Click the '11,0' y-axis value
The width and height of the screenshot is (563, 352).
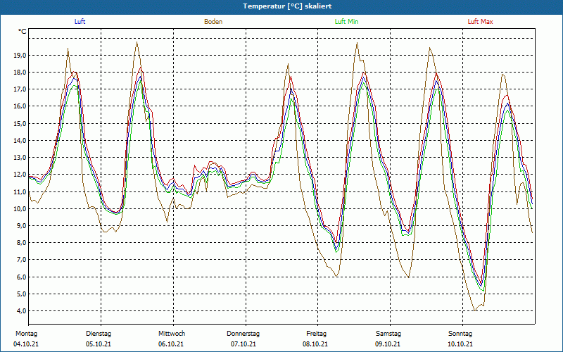(20, 191)
